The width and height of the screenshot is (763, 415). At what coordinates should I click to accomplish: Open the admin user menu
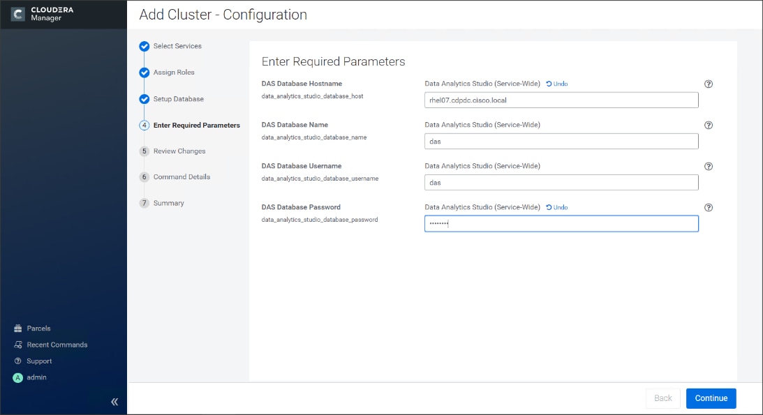coord(36,377)
